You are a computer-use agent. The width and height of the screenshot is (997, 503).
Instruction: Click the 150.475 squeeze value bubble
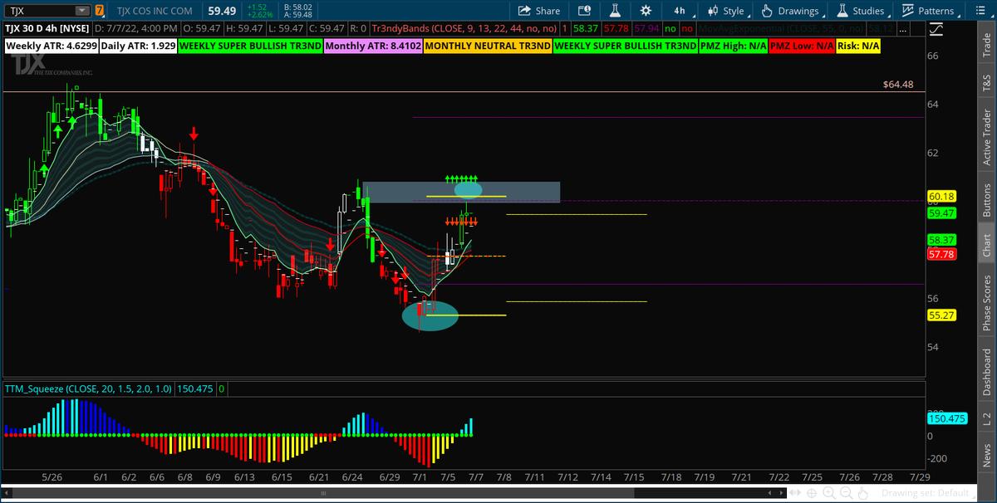coord(945,419)
